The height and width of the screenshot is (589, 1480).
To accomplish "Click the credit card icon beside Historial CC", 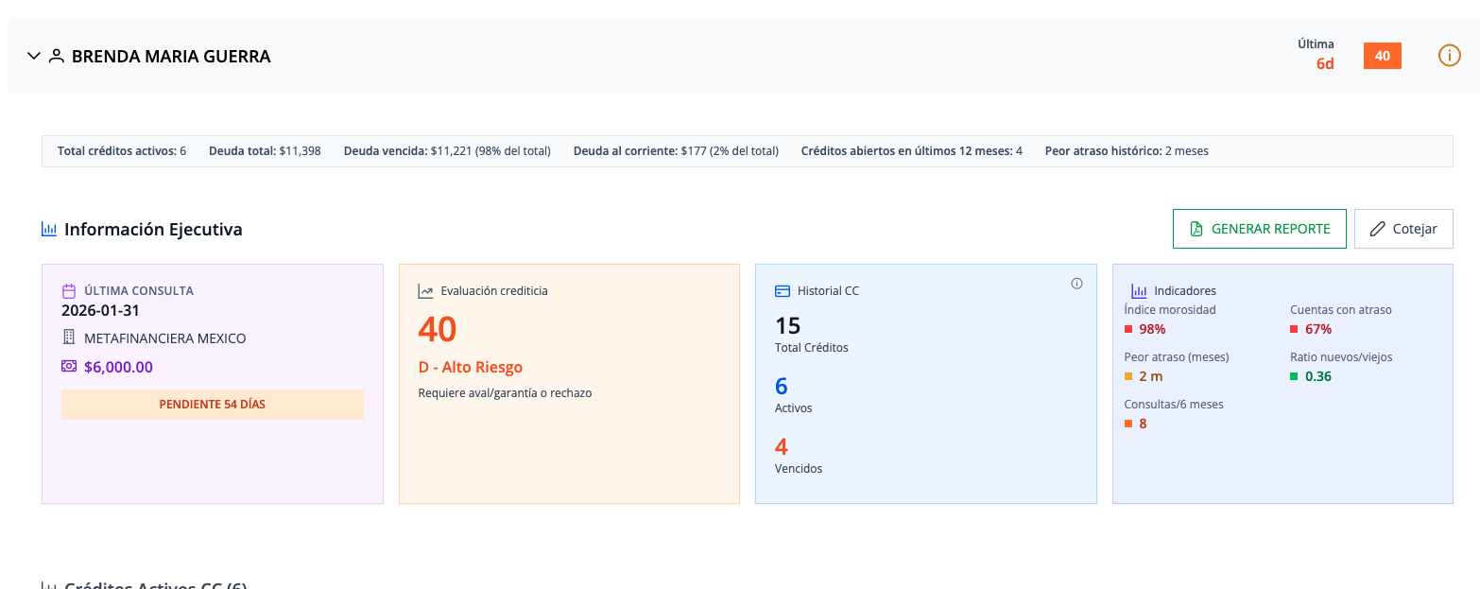I will (783, 291).
